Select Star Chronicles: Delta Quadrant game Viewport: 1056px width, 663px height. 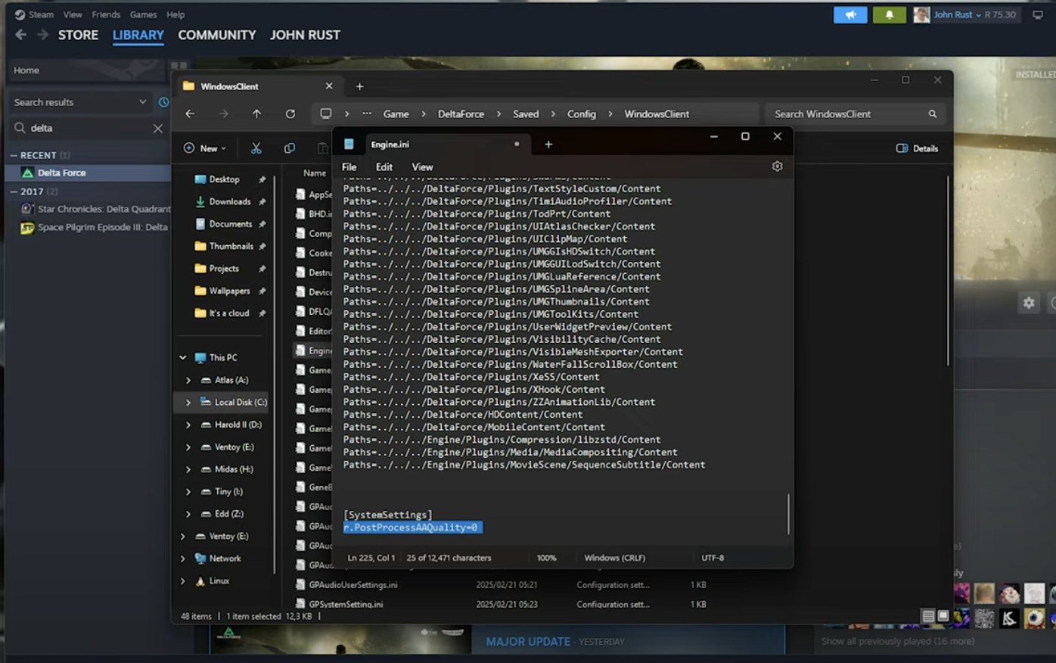[95, 209]
